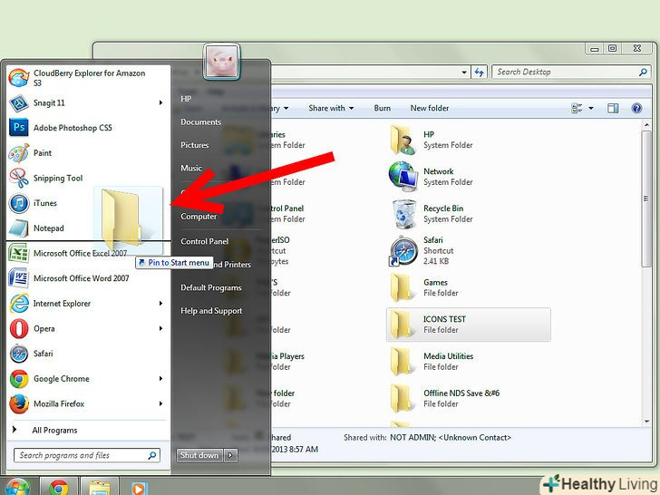Select the Games file folder

pyautogui.click(x=424, y=287)
